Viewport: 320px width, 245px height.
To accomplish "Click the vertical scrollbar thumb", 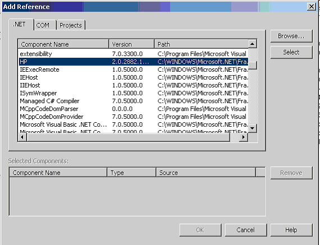I will [253, 66].
